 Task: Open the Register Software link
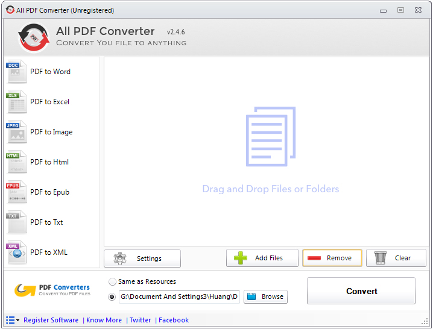(51, 320)
